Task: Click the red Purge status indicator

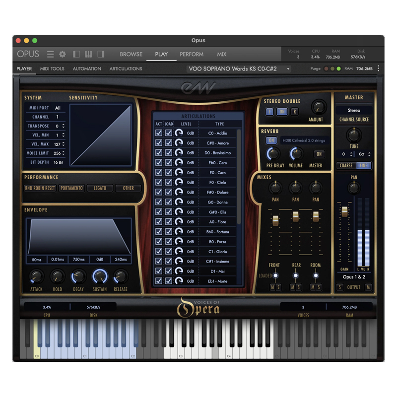Action: [x=327, y=68]
